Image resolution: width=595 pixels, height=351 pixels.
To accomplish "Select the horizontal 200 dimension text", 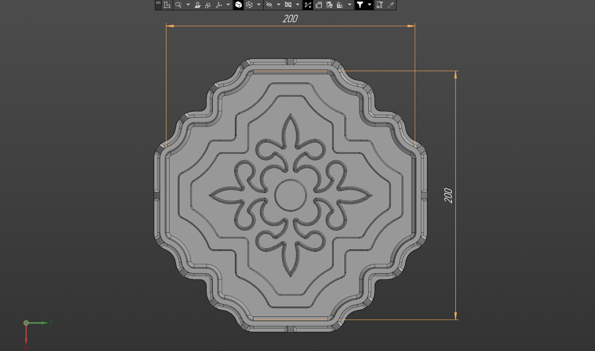I will coord(290,19).
